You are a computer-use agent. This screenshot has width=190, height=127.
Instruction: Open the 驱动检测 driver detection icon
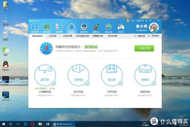84,28
